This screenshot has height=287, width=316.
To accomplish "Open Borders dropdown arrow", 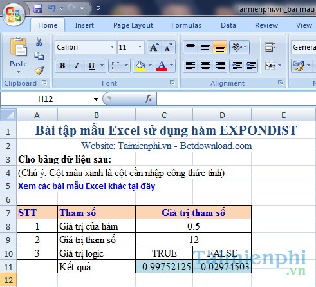I will (x=127, y=66).
